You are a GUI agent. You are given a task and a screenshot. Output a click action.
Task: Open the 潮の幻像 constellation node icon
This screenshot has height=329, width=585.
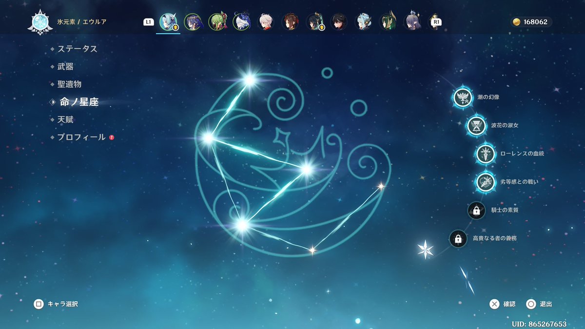(x=462, y=97)
